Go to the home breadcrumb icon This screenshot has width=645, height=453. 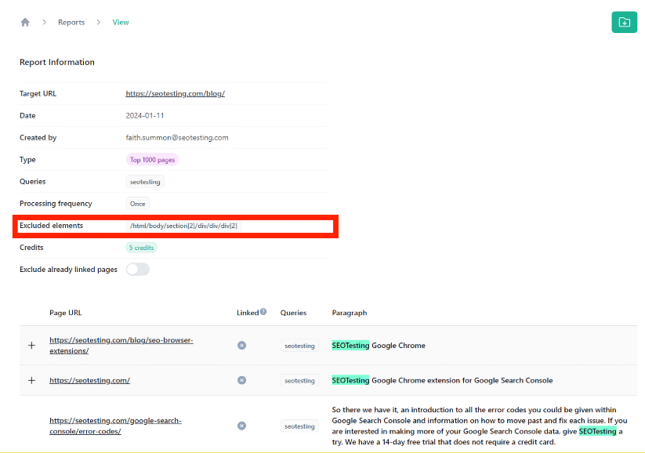click(25, 22)
